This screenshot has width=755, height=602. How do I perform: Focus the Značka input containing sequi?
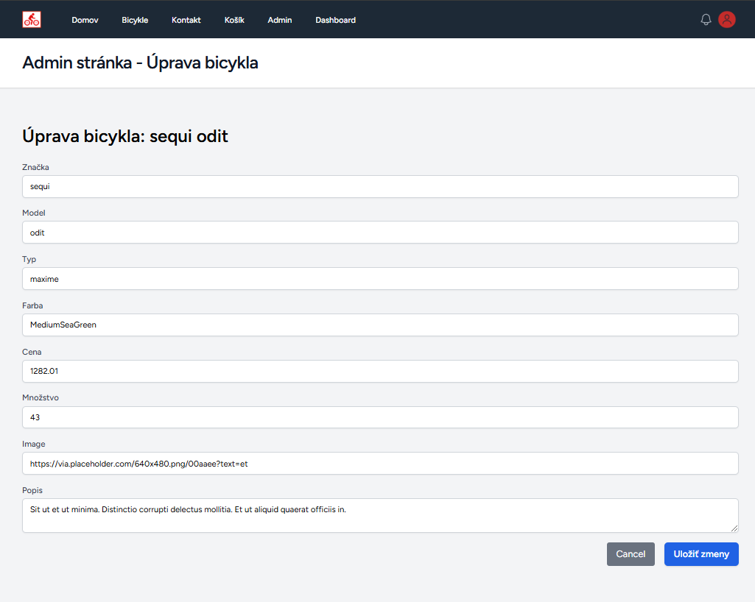click(380, 186)
